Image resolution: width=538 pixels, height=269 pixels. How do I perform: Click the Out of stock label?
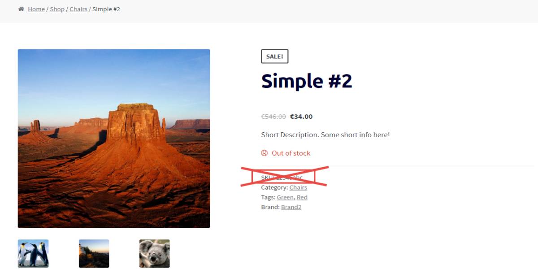[x=291, y=153]
